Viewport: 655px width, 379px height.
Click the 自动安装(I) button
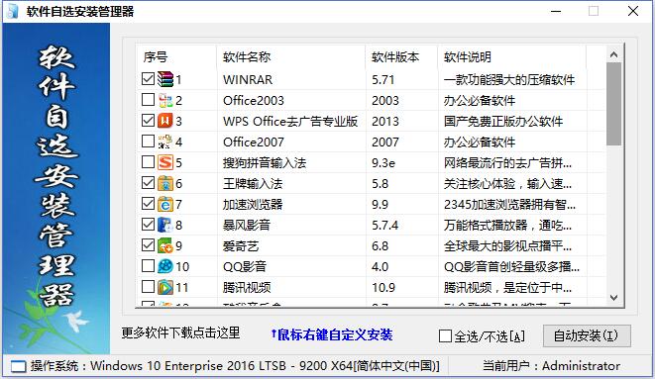pos(587,335)
